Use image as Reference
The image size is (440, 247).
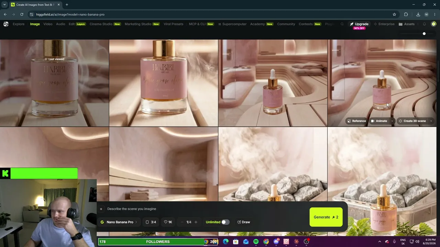coord(357,121)
